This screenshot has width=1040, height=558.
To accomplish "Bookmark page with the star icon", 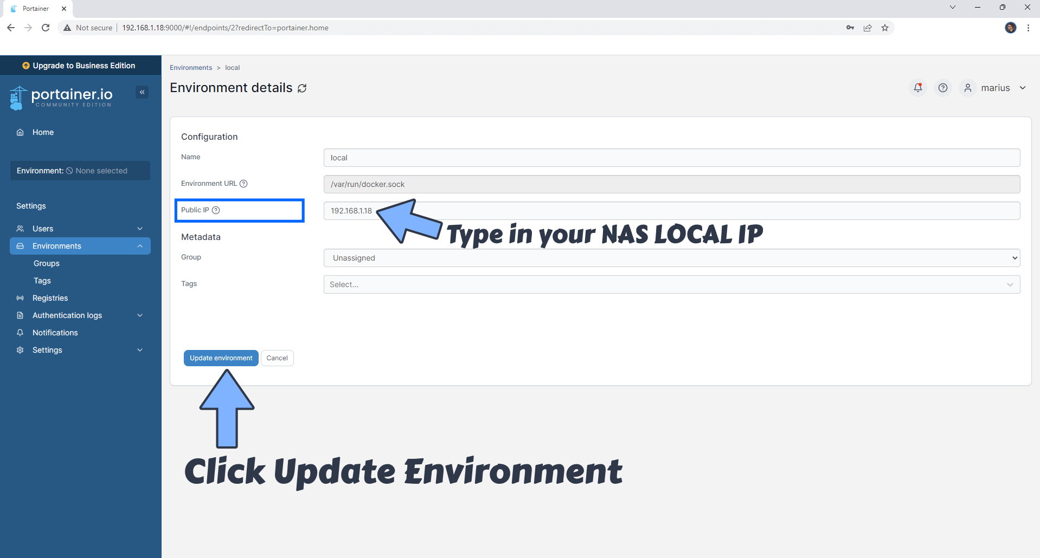I will tap(885, 28).
